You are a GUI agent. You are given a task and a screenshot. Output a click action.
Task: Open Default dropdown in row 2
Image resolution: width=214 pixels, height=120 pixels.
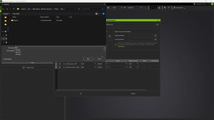coord(102,67)
